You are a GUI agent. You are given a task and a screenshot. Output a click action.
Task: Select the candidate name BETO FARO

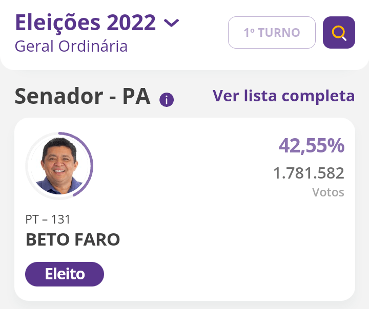click(73, 239)
